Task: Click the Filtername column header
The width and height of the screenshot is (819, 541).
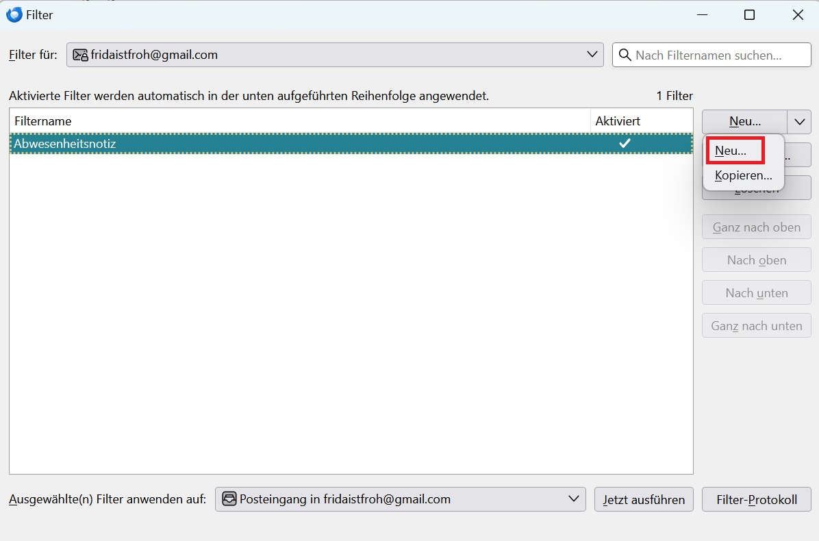Action: (300, 121)
